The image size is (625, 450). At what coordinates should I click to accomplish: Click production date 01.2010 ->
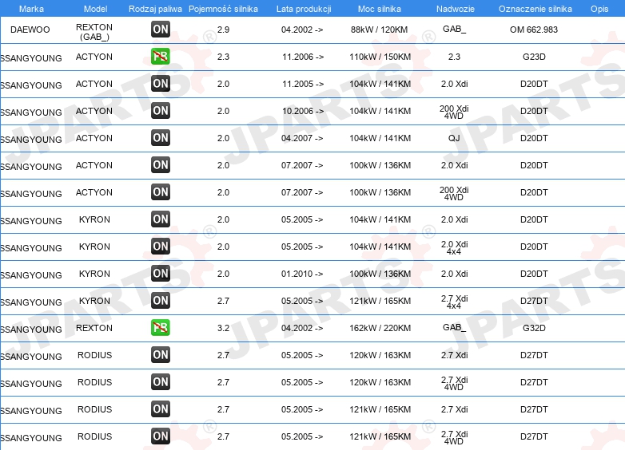(302, 274)
